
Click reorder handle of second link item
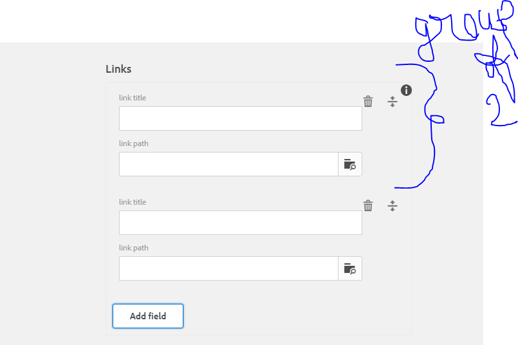(393, 205)
